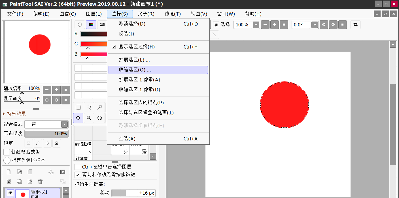This screenshot has height=198, width=399.
Task: Rotate view clockwise in navigator
Action: coord(56,100)
